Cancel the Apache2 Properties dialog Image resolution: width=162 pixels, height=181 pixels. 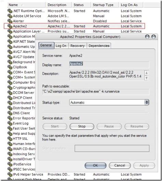tap(120, 166)
